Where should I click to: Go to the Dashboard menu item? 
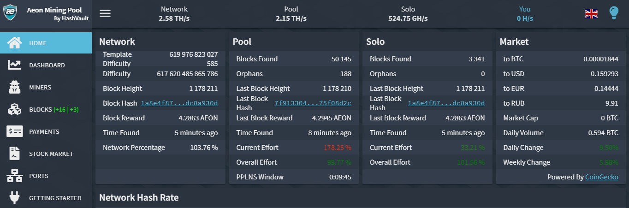click(47, 65)
